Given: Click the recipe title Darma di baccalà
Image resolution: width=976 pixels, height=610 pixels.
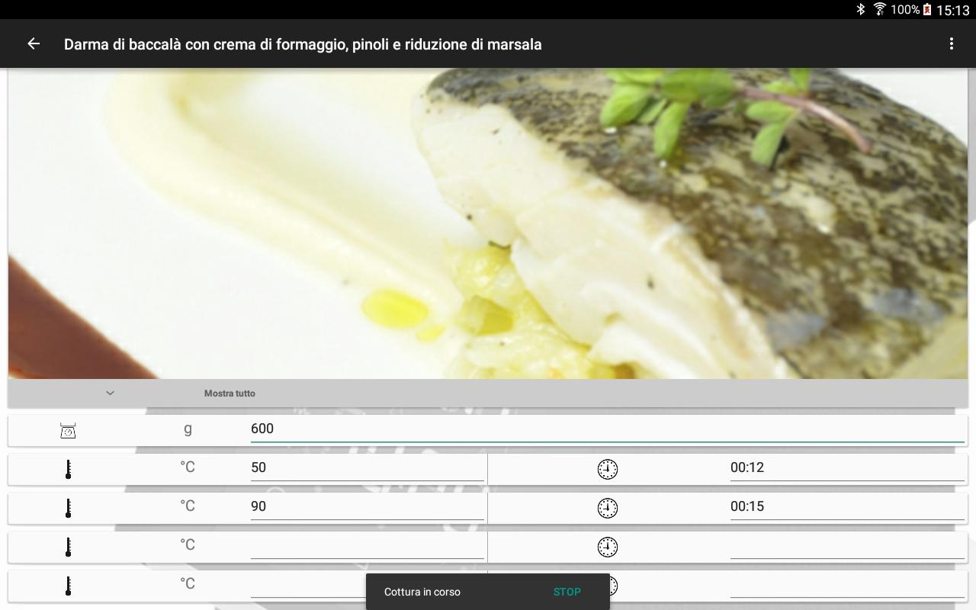Looking at the screenshot, I should 303,44.
